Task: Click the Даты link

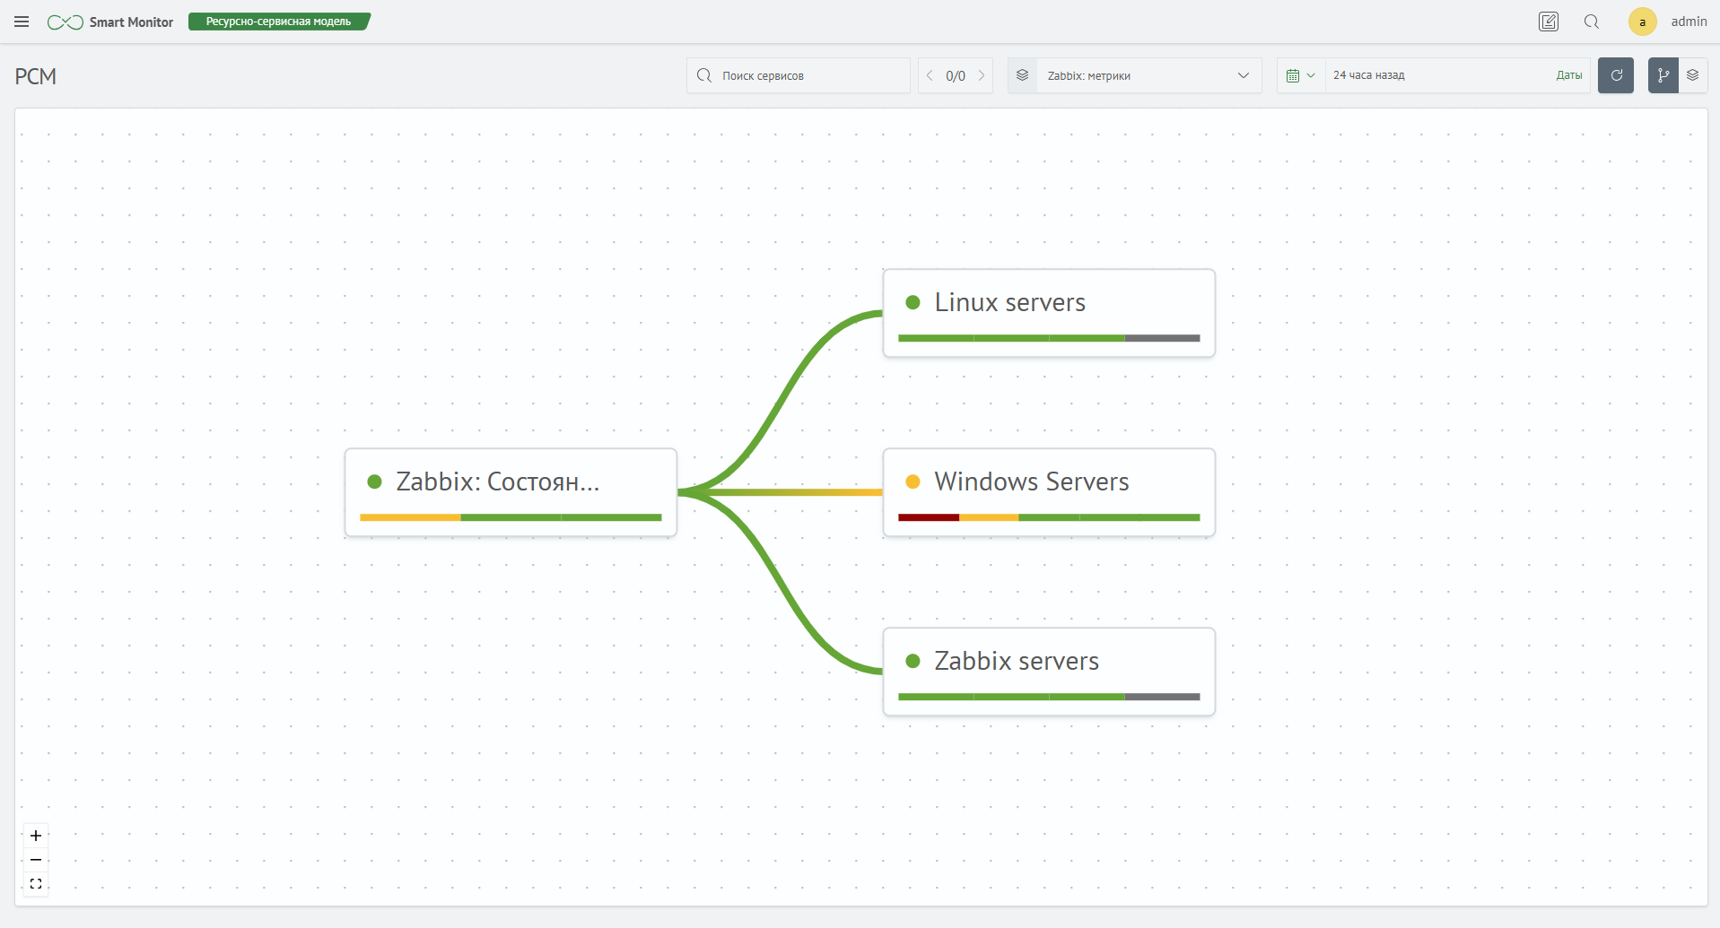Action: pos(1568,75)
